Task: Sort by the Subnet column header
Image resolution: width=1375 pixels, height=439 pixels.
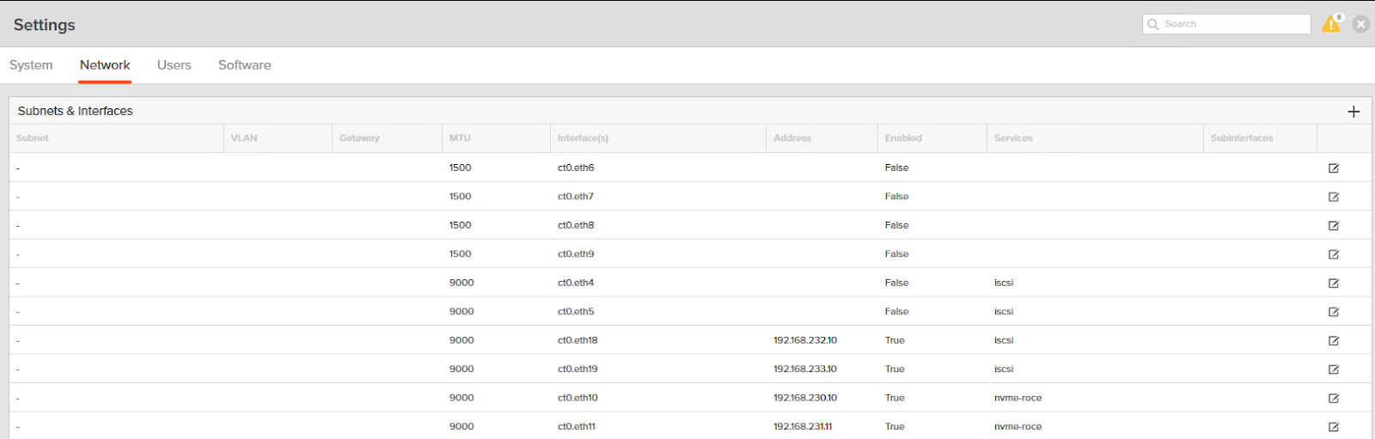Action: pos(33,138)
